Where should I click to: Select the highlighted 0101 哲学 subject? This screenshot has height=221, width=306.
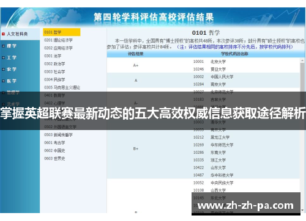tap(62, 32)
